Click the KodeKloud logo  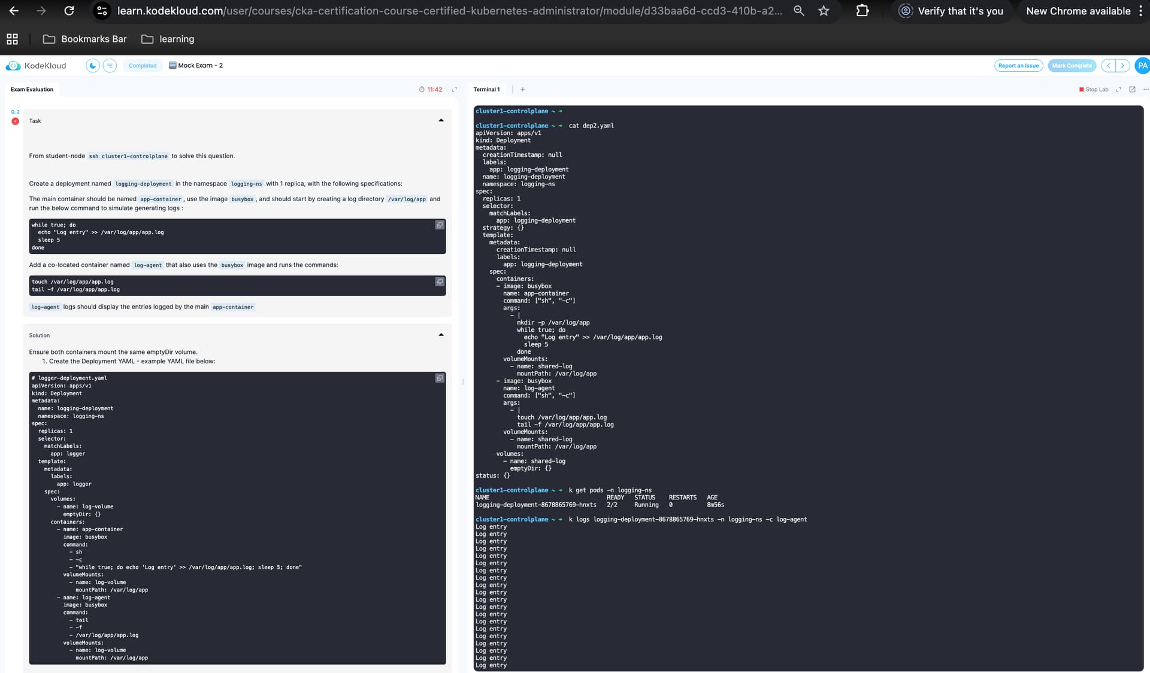[x=36, y=66]
